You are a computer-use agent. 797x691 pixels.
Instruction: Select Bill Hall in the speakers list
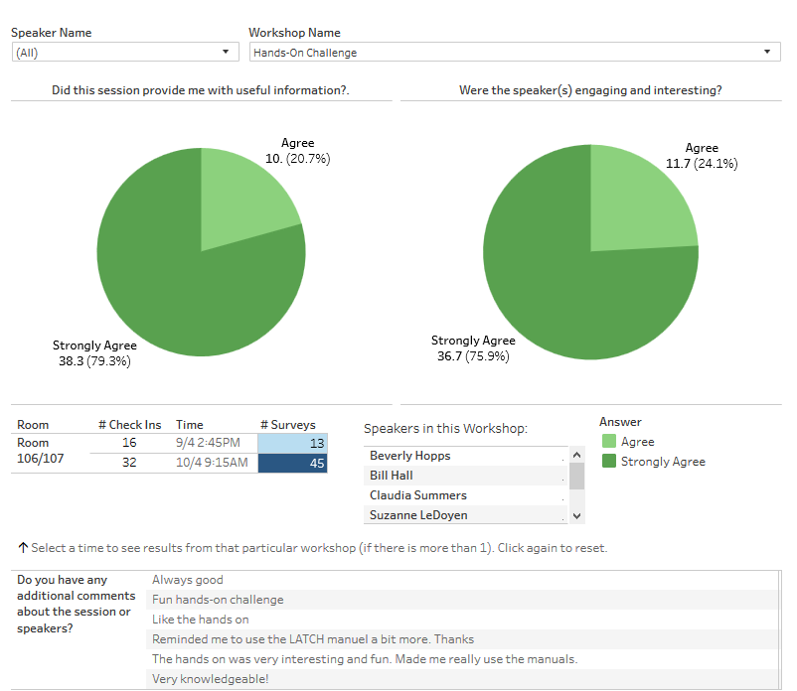[392, 476]
